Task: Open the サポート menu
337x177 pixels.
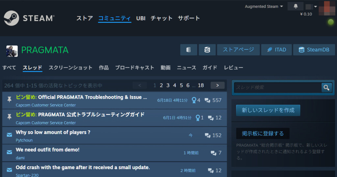Action: (189, 18)
